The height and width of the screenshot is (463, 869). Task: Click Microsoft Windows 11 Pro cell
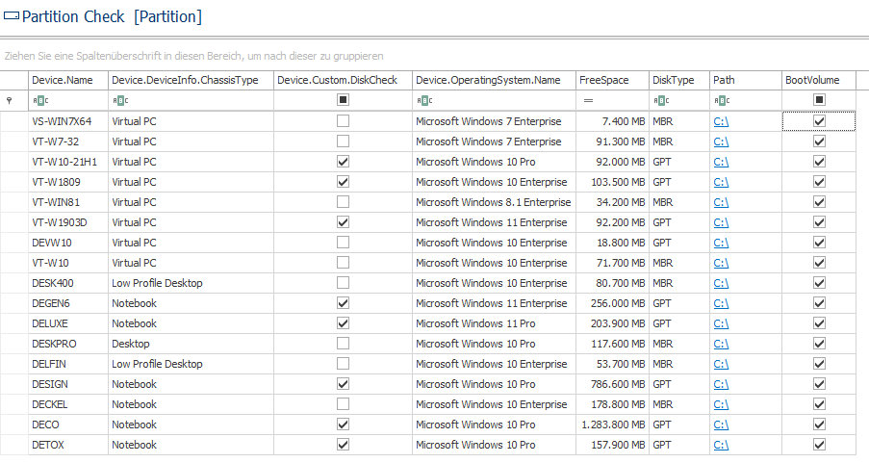pos(495,323)
